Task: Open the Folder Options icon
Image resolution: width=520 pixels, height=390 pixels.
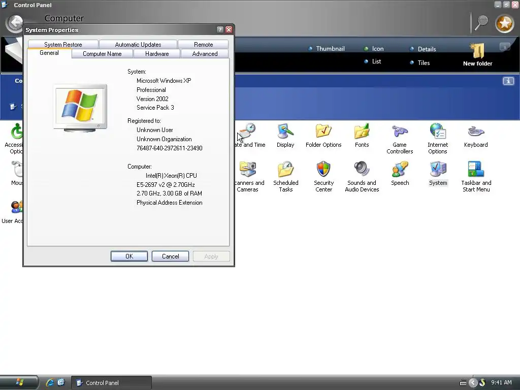Action: pyautogui.click(x=323, y=135)
